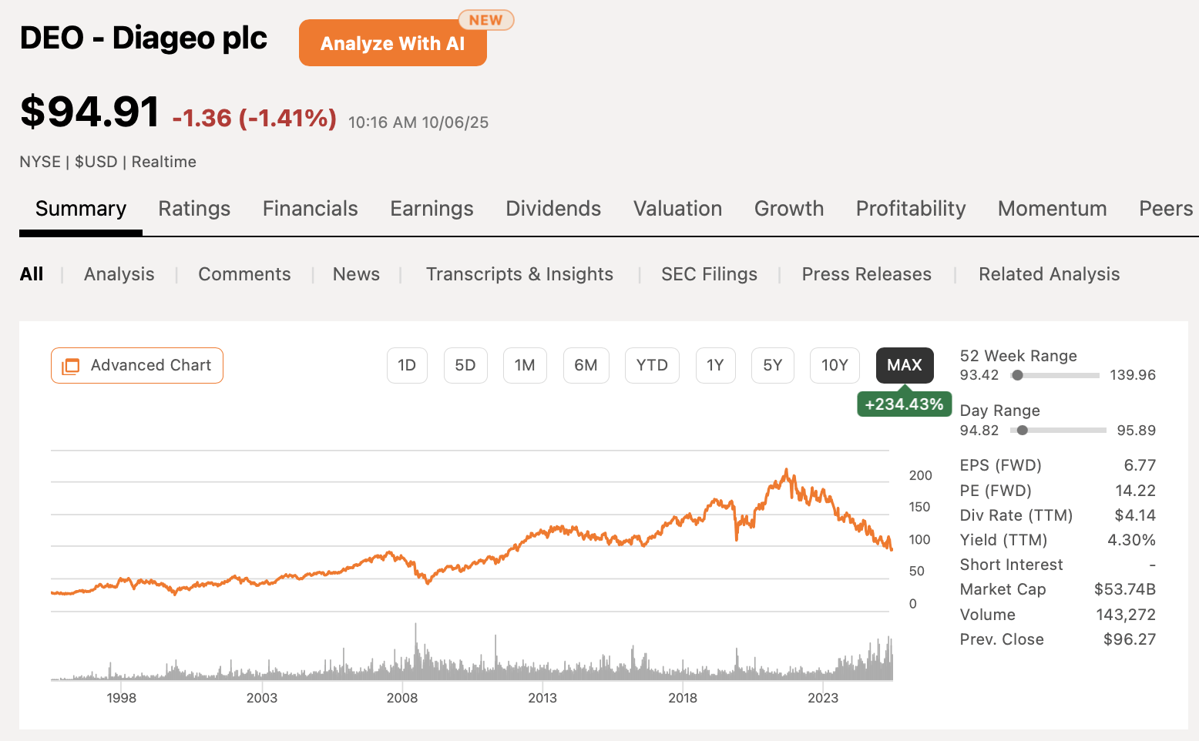Open the Ratings tab
This screenshot has height=741, width=1199.
[x=194, y=208]
